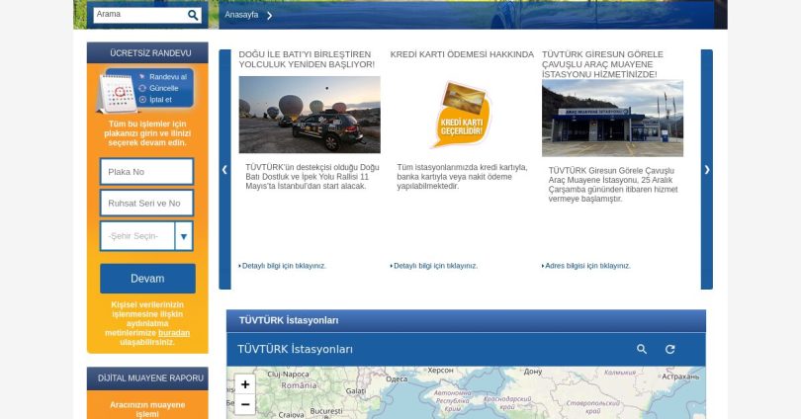Image resolution: width=801 pixels, height=419 pixels.
Task: Open the ÜCRETSİZ RANDEVU panel header
Action: [x=147, y=53]
